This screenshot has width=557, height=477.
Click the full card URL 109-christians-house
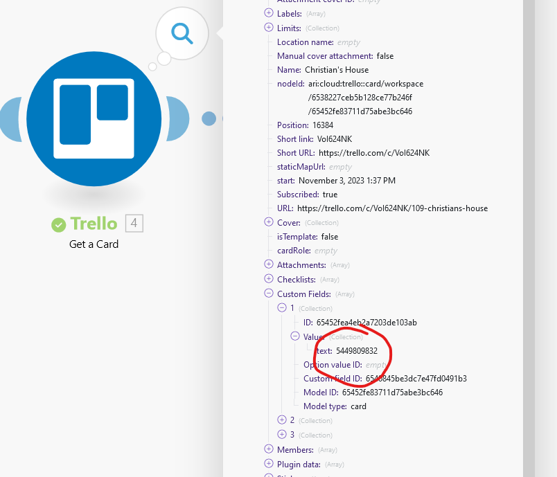pos(393,208)
